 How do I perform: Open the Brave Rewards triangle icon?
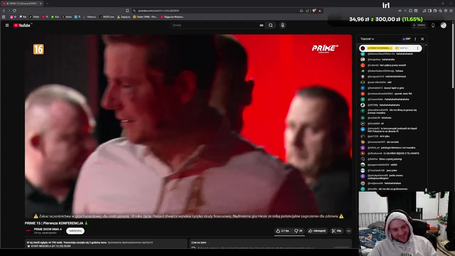click(x=320, y=11)
